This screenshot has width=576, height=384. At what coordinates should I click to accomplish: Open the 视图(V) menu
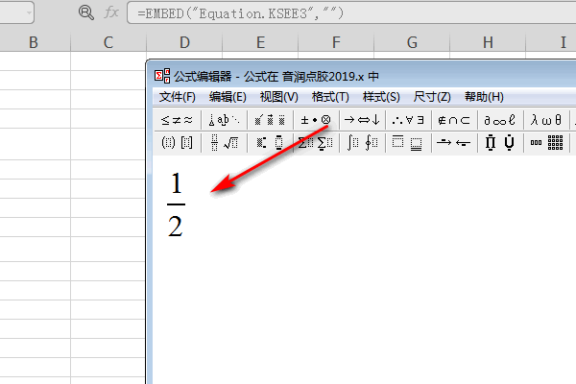click(278, 97)
